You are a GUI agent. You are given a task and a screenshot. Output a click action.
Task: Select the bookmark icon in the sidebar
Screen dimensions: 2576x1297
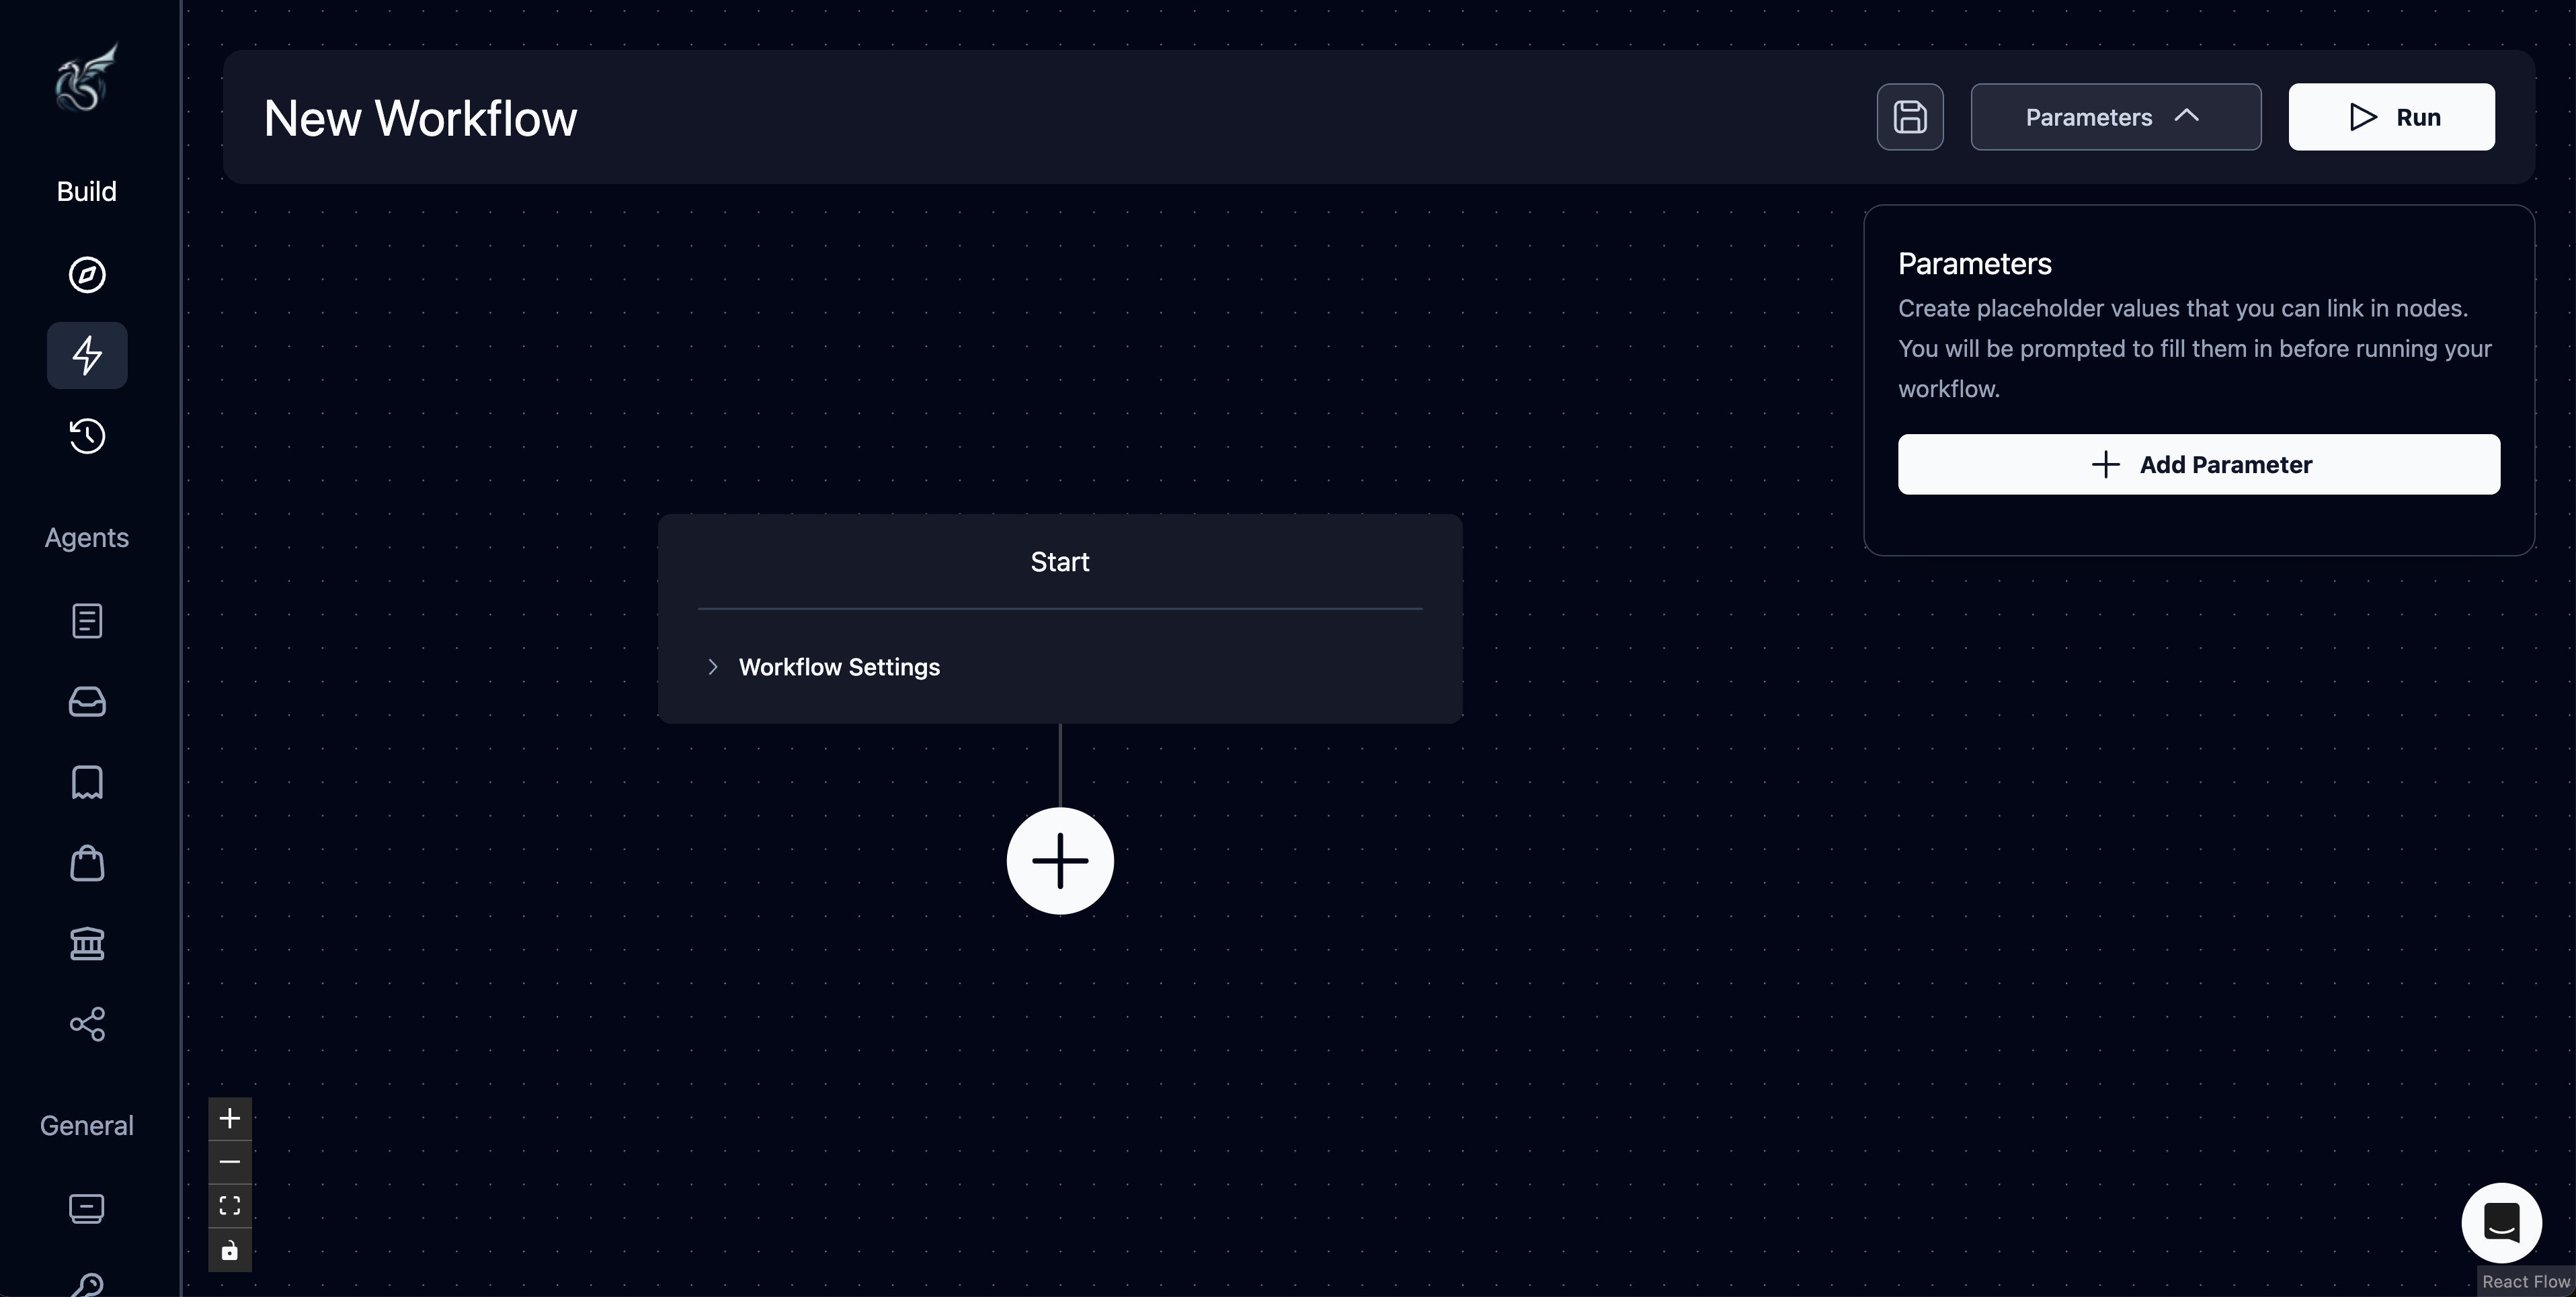[x=86, y=782]
